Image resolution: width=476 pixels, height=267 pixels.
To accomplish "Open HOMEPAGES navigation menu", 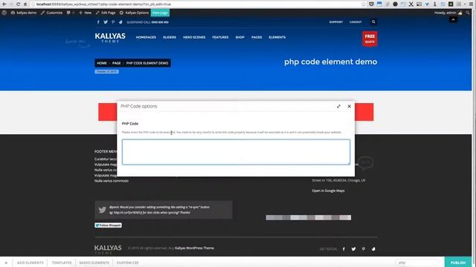I will coord(146,37).
